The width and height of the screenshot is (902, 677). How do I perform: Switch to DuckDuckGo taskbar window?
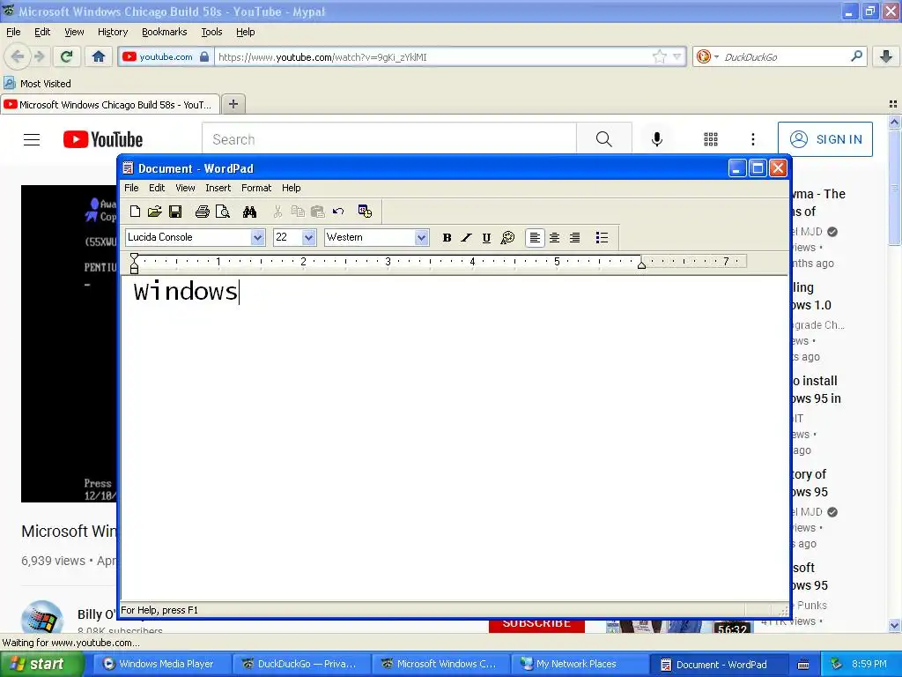point(301,664)
